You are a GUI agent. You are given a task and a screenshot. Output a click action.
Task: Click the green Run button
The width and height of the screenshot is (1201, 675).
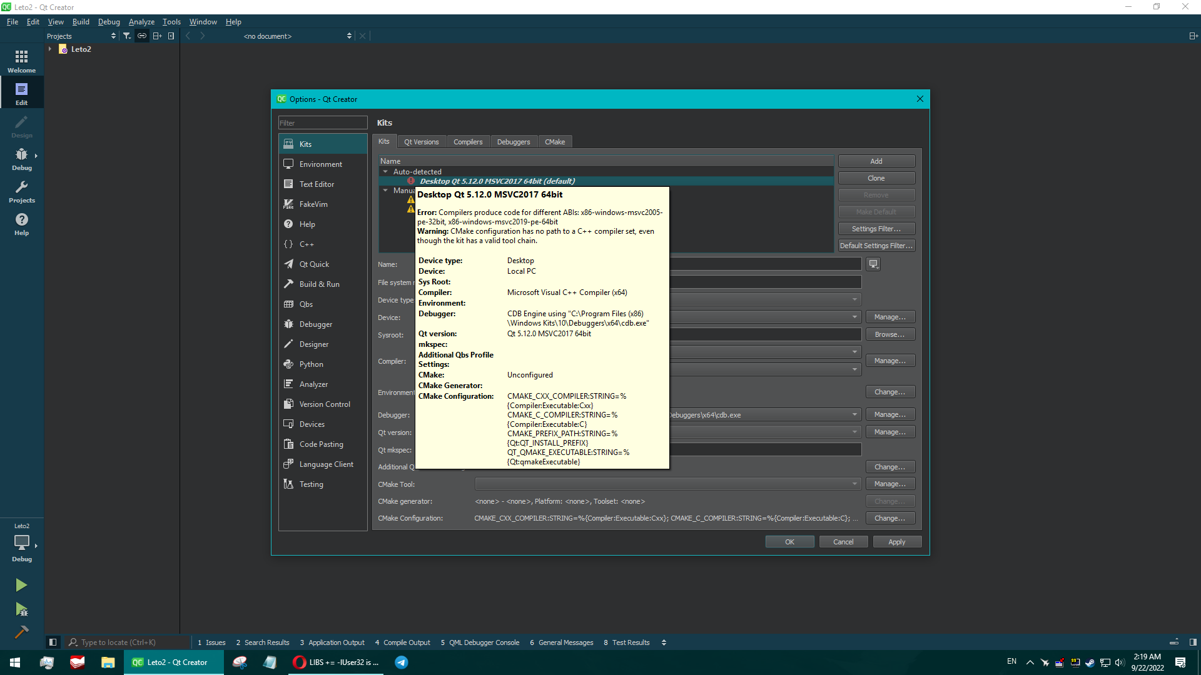click(x=21, y=585)
